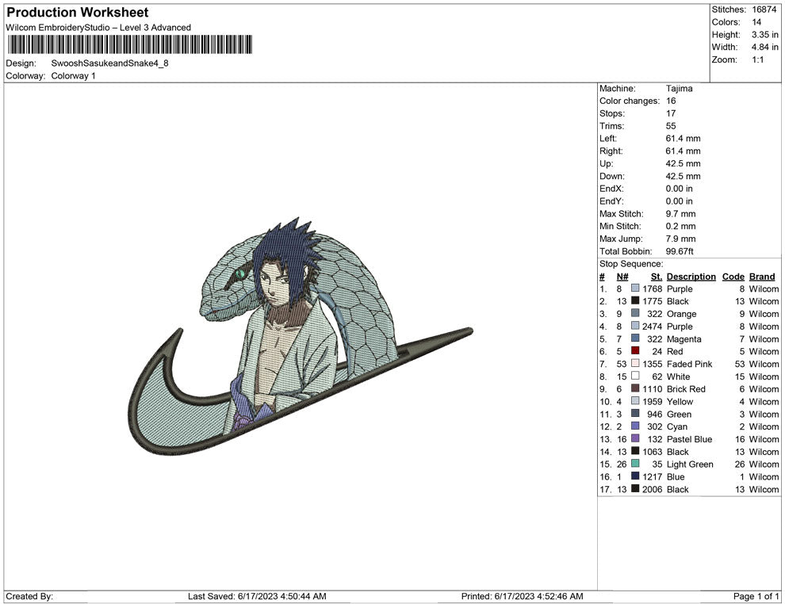Click the Black swatch in stop 17

[x=635, y=488]
